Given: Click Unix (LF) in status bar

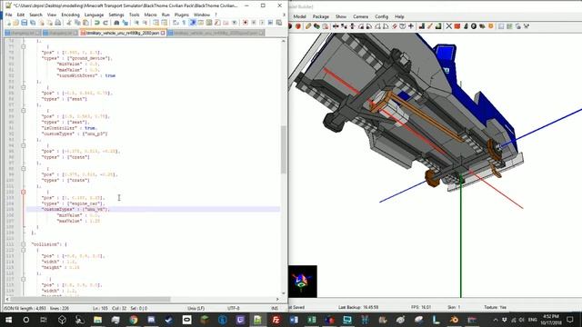Looking at the screenshot, I should click(x=196, y=309).
